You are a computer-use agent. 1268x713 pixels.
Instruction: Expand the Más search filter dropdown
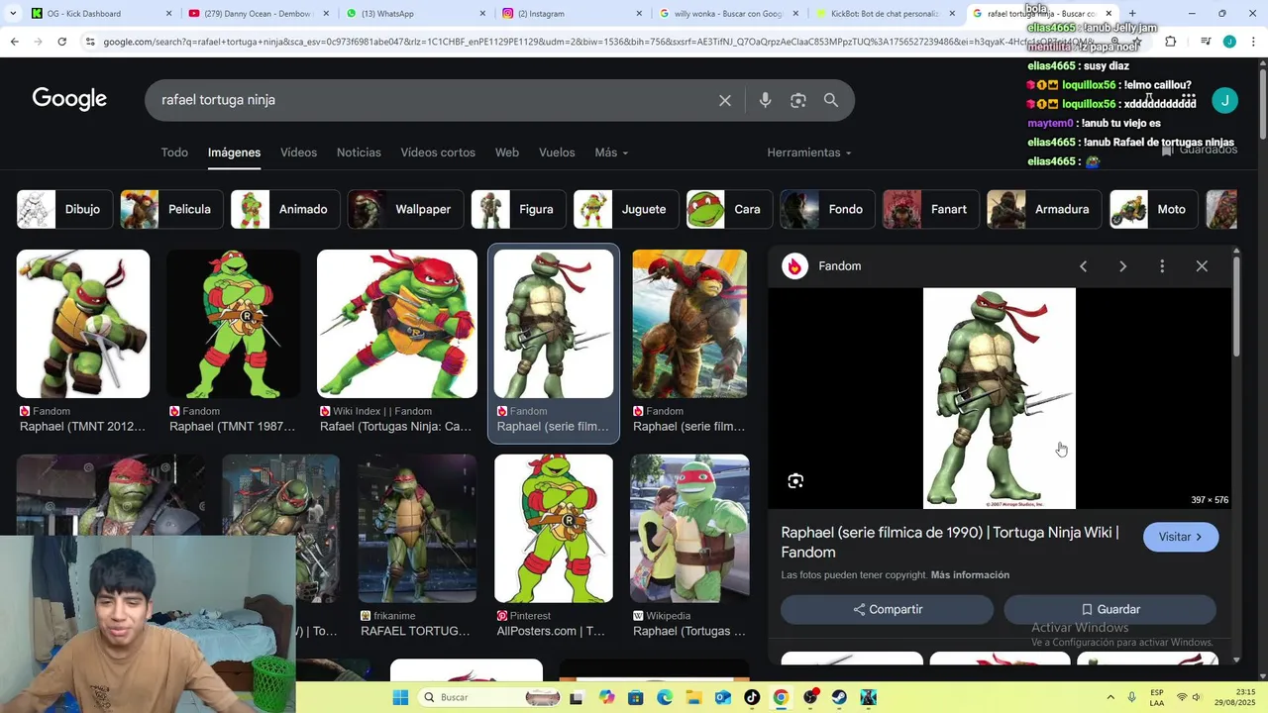tap(611, 153)
